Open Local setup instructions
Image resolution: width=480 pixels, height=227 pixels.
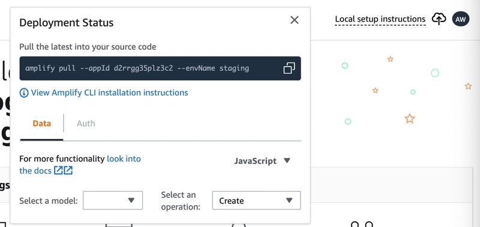(x=380, y=19)
